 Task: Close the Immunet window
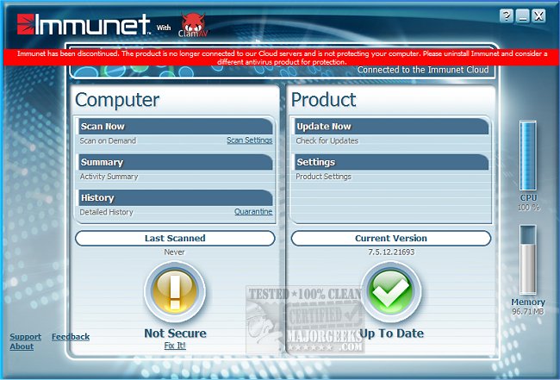point(538,16)
